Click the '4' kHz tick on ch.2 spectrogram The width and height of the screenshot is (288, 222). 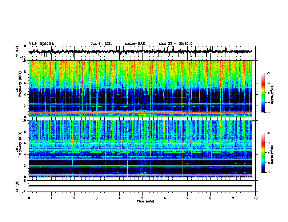pos(25,155)
